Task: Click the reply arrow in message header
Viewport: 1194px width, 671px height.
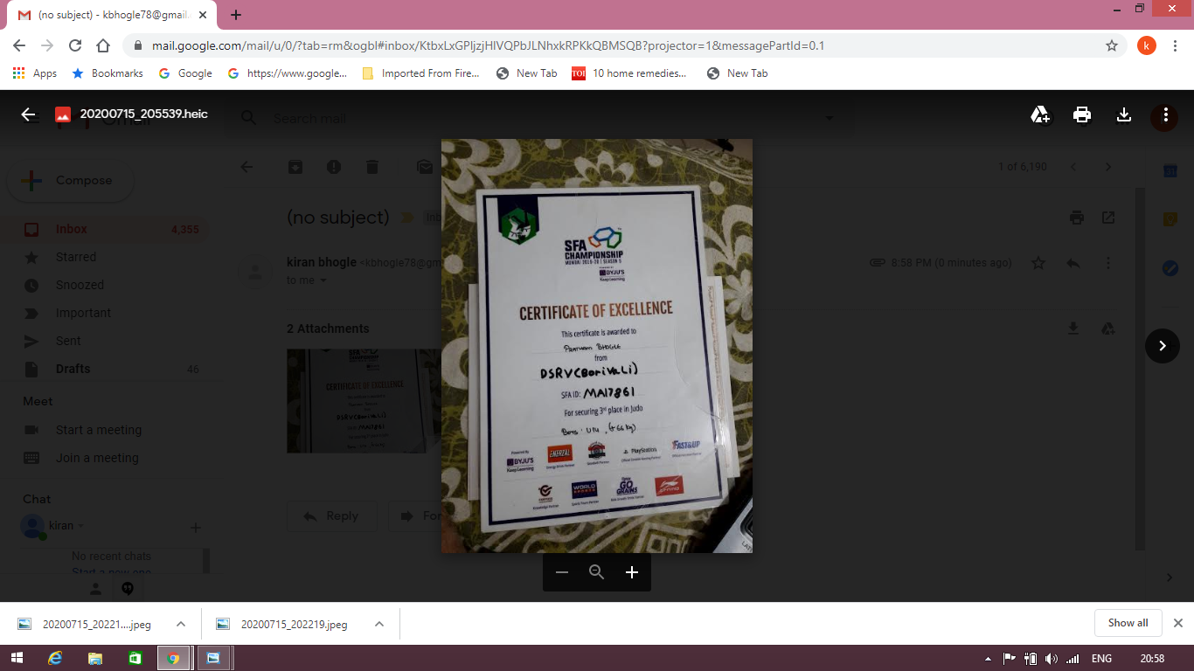Action: (1073, 263)
